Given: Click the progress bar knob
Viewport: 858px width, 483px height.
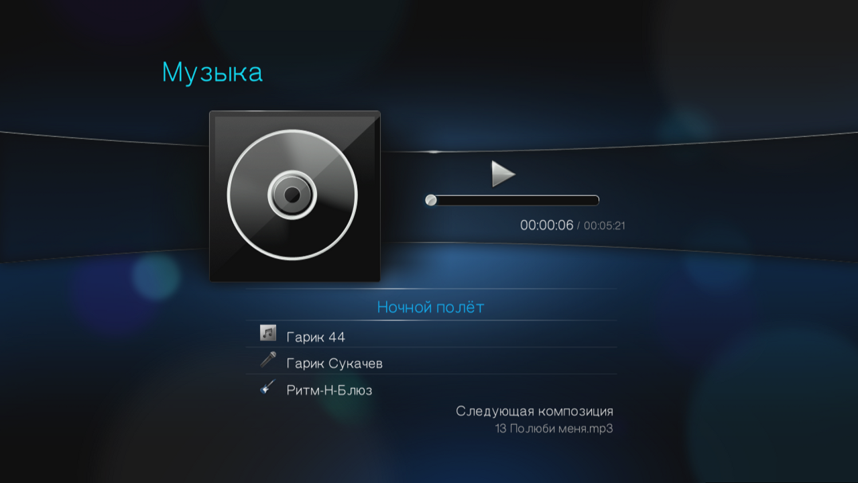Looking at the screenshot, I should click(x=431, y=200).
